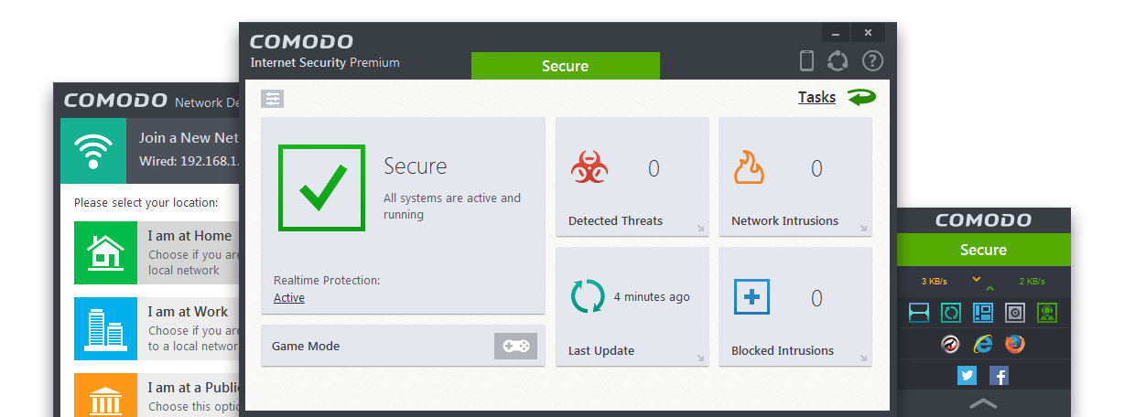Click the orange flame Network Intrusions icon
The height and width of the screenshot is (417, 1135).
(751, 168)
